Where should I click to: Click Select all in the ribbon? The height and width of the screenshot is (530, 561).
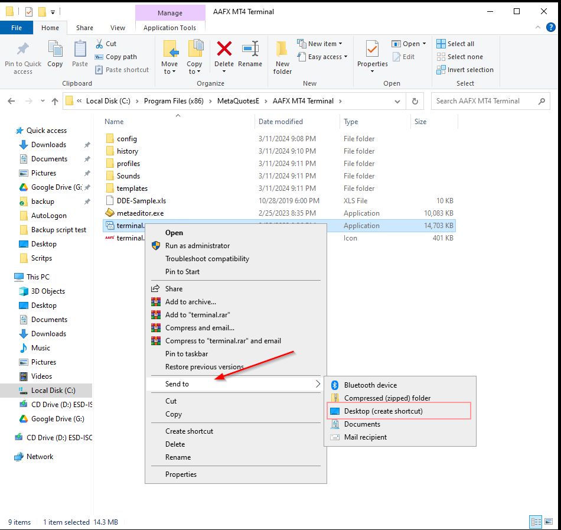[460, 44]
